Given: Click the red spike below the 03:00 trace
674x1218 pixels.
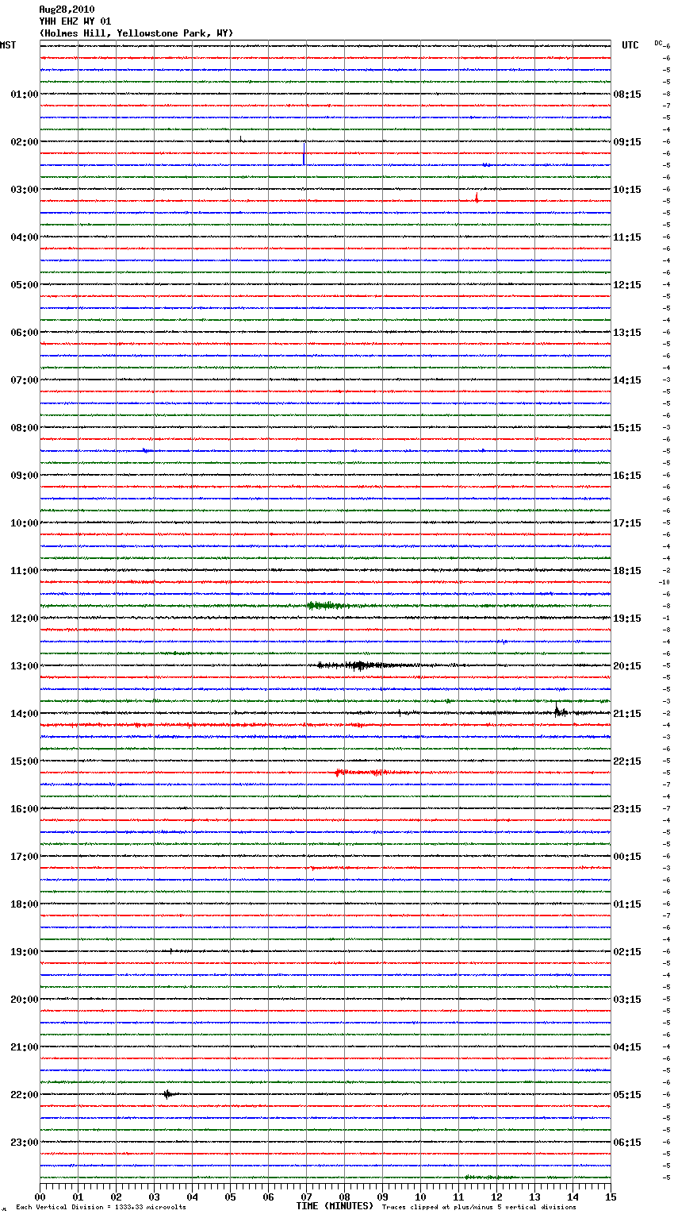Looking at the screenshot, I should coord(477,198).
